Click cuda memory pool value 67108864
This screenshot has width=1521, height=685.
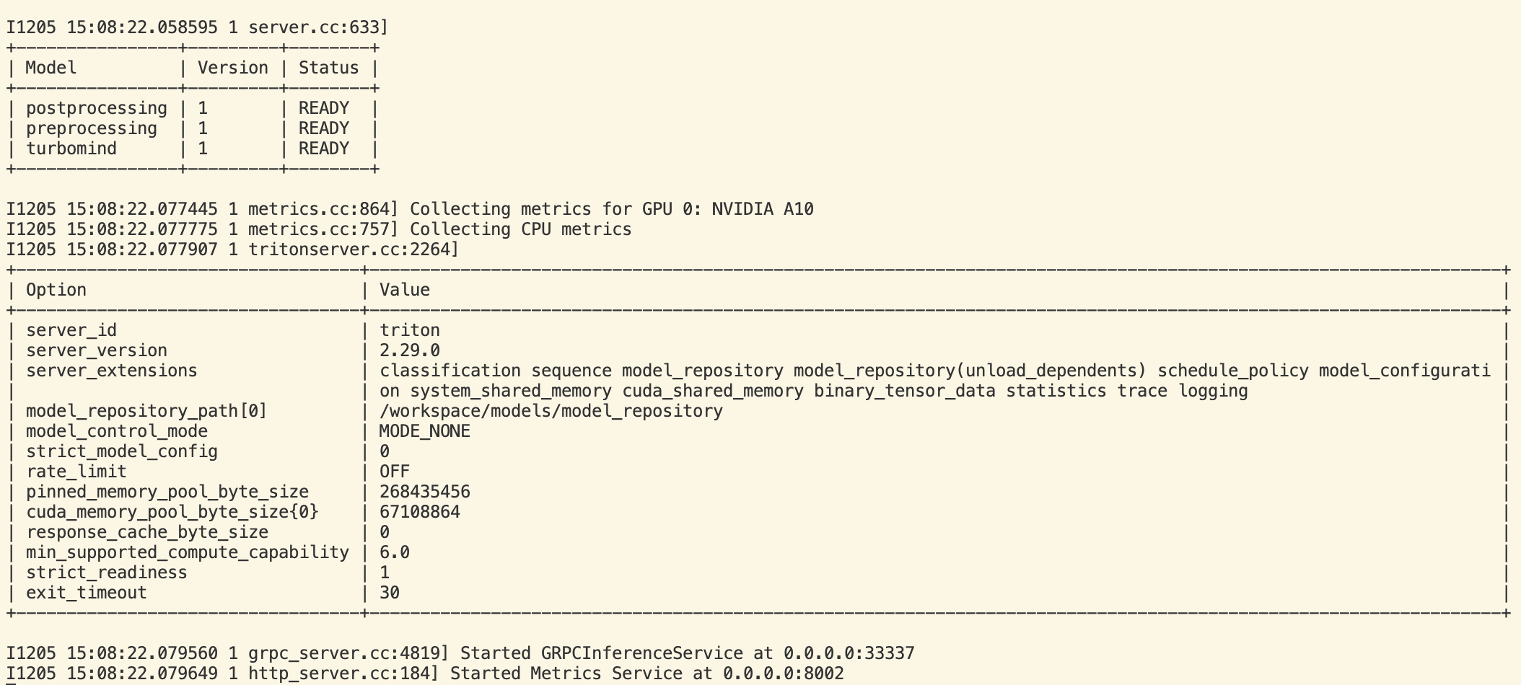[420, 512]
